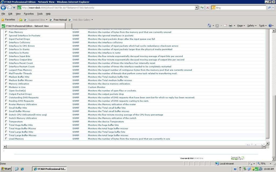Click the address bar URL field

click(x=108, y=8)
